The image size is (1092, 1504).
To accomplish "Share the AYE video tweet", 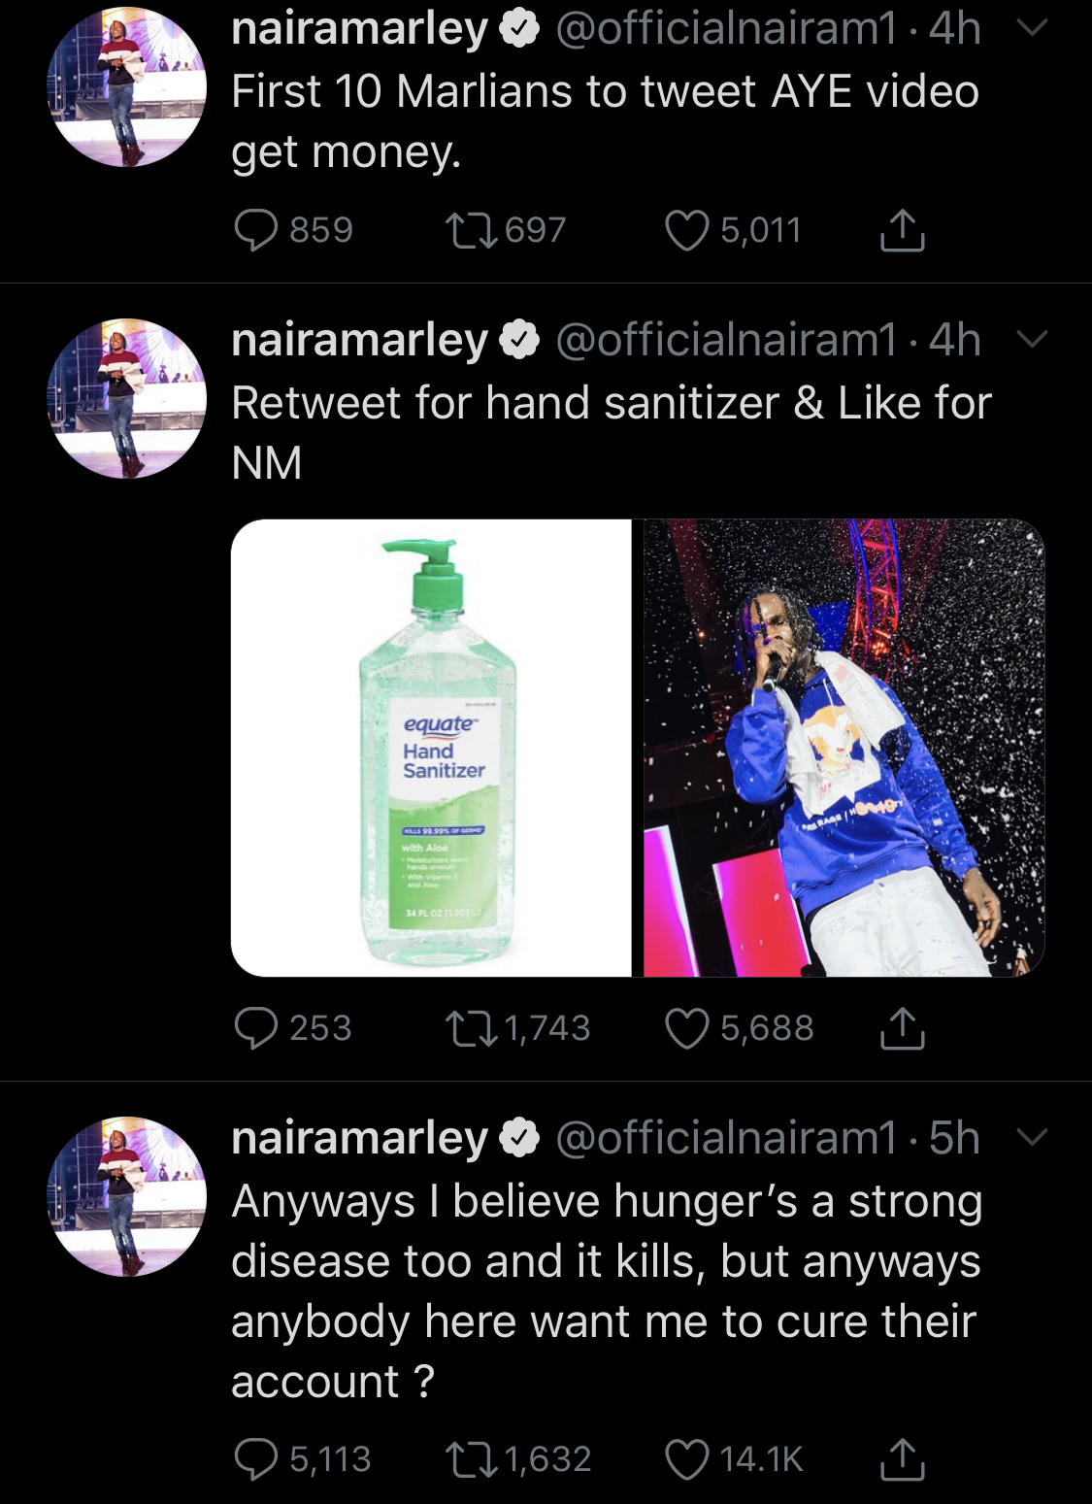I will click(902, 231).
